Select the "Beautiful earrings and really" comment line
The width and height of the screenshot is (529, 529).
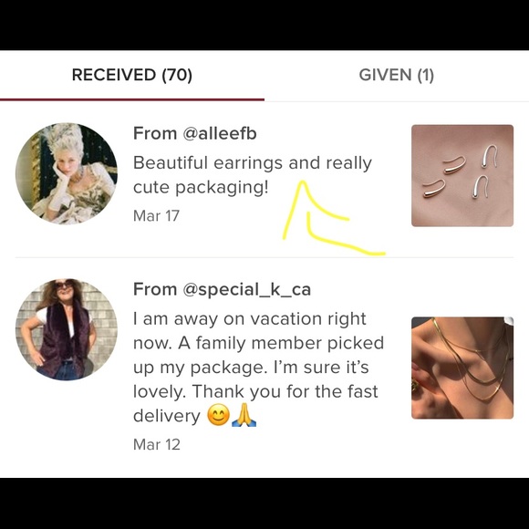coord(253,163)
